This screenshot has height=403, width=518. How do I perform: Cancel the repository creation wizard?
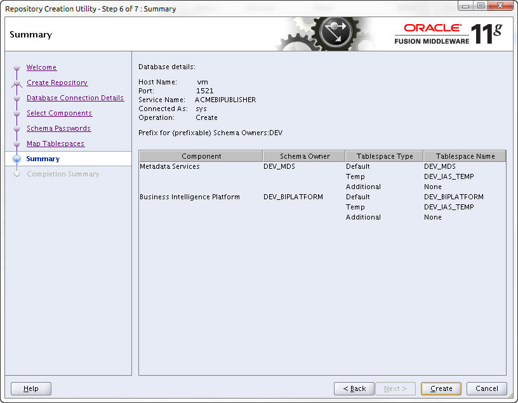click(x=487, y=389)
